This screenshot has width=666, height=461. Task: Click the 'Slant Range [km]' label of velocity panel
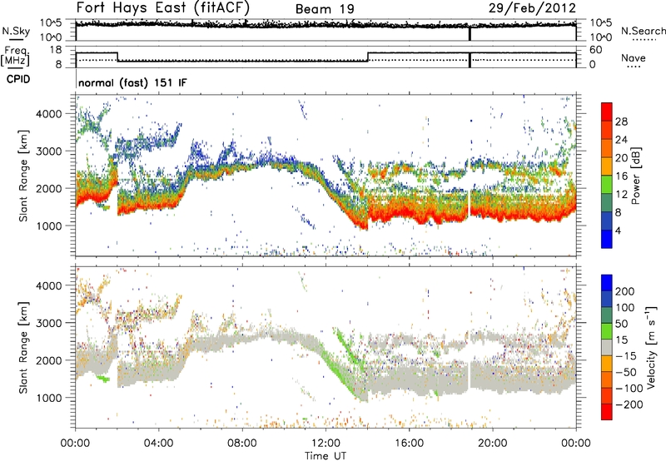click(x=23, y=347)
